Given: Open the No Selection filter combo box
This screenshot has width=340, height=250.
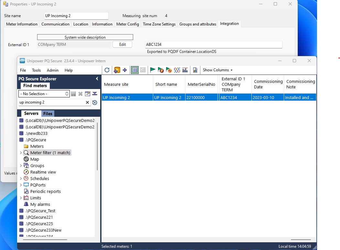Looking at the screenshot, I should click(44, 94).
